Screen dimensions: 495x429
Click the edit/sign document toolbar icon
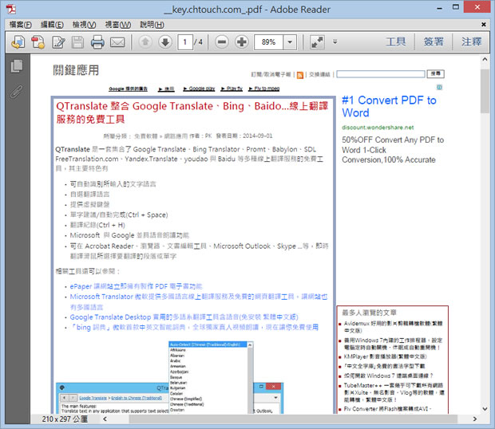(58, 42)
